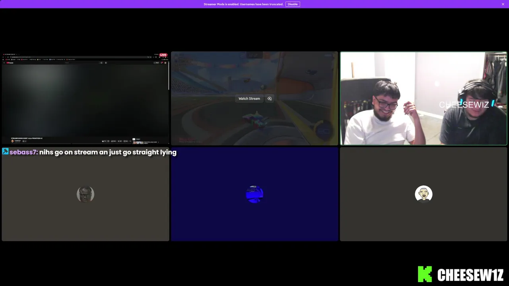Screen dimensions: 509x286
Task: Dismiss the Streamer Mode banner with X
Action: click(x=503, y=4)
